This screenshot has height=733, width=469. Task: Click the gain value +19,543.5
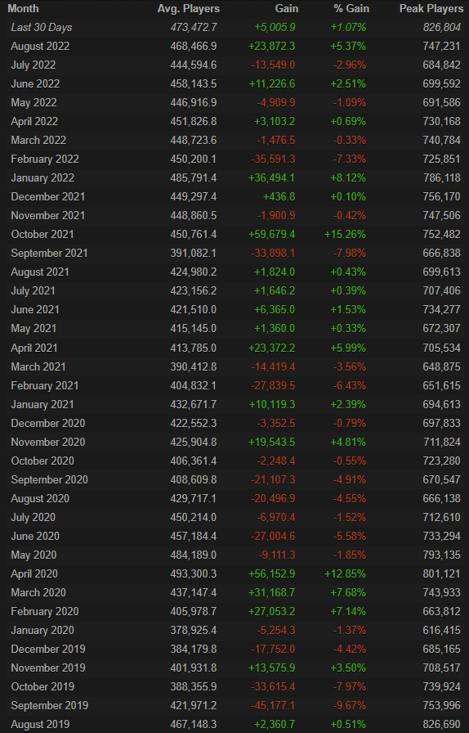[x=272, y=442]
